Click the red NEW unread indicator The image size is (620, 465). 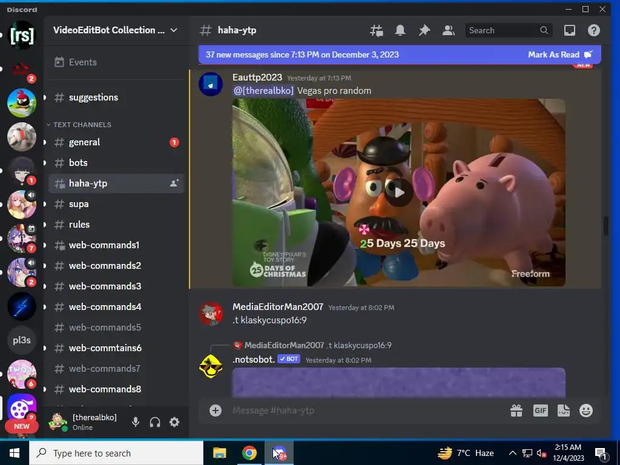click(22, 426)
